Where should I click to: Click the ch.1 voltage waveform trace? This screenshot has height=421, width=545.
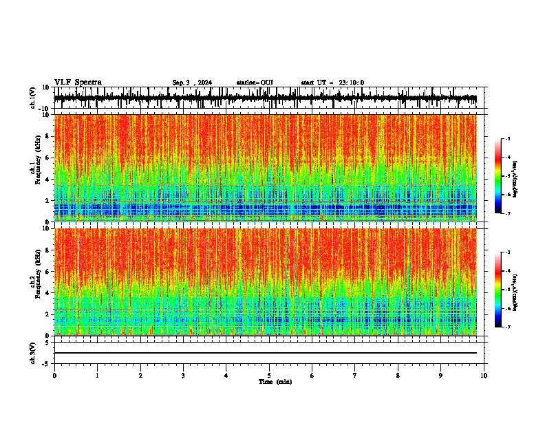(x=266, y=98)
